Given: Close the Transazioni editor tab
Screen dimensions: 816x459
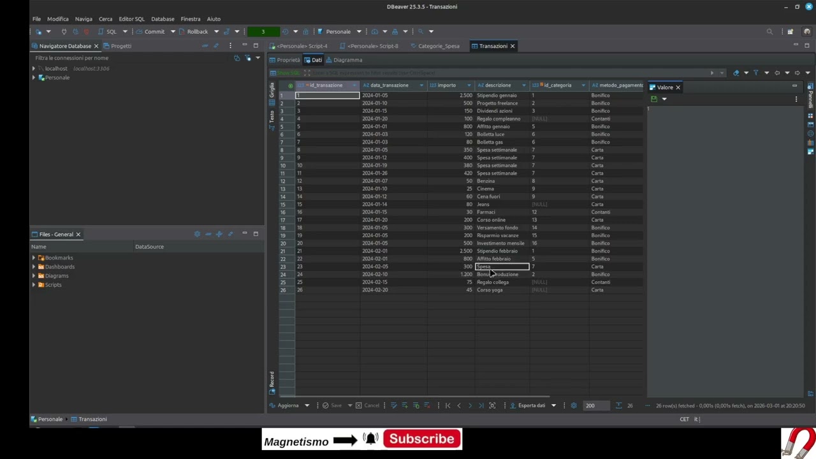Looking at the screenshot, I should click(x=512, y=46).
